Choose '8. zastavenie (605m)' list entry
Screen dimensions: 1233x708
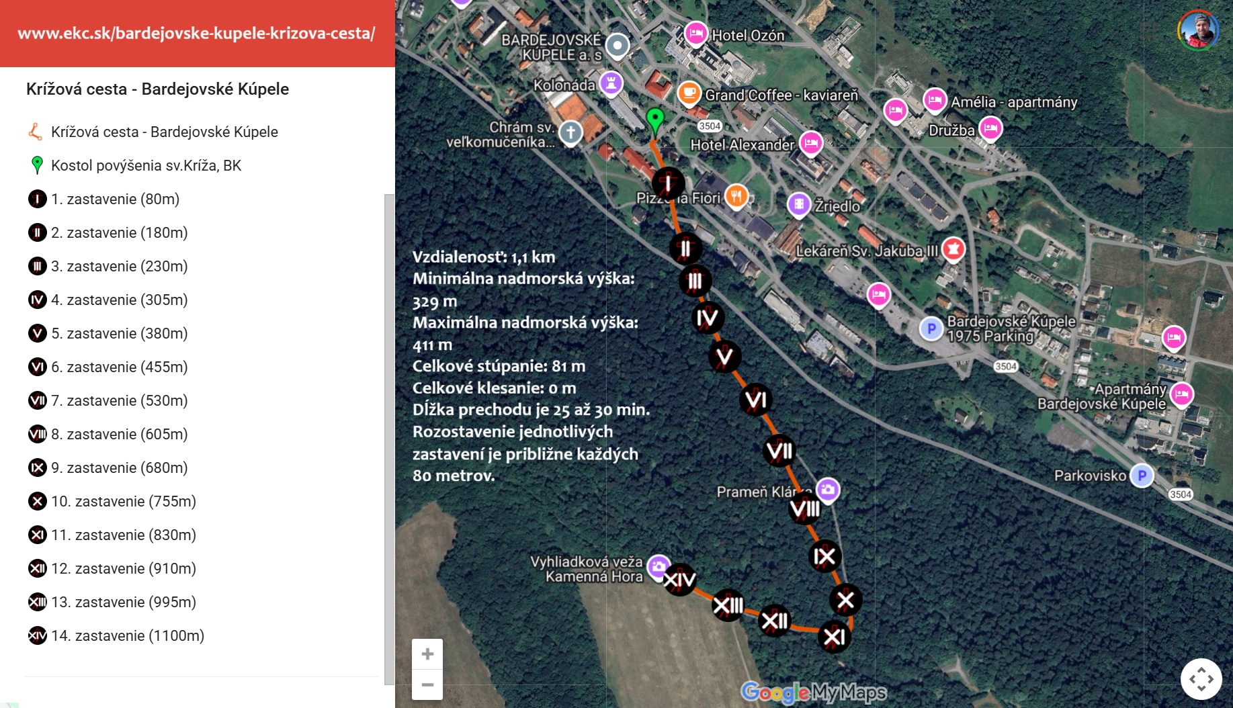pos(119,434)
